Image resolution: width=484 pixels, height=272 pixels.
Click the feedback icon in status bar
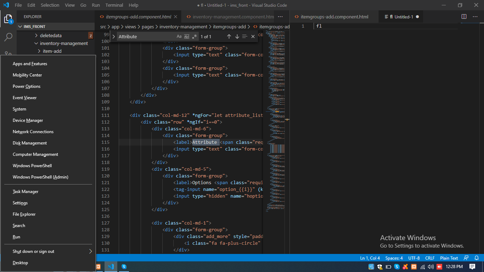click(466, 258)
